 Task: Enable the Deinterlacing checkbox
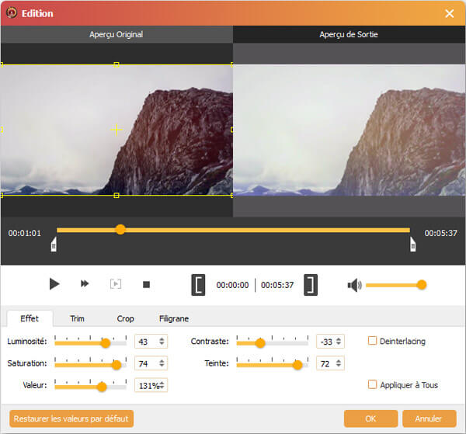pos(373,341)
